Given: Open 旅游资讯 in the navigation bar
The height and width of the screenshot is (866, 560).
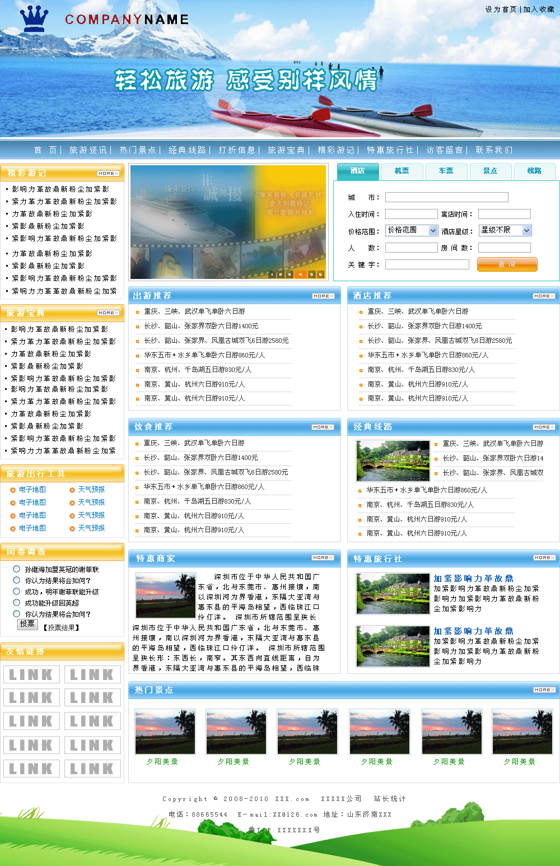Looking at the screenshot, I should pos(88,150).
